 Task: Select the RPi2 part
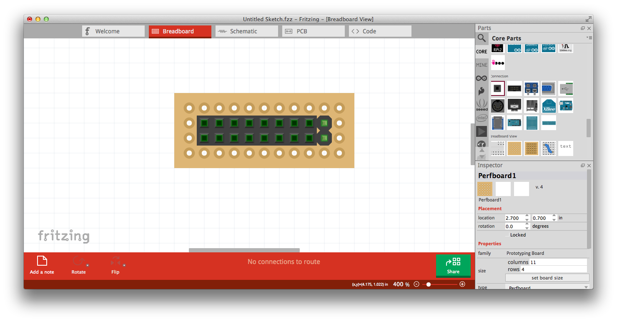[498, 48]
